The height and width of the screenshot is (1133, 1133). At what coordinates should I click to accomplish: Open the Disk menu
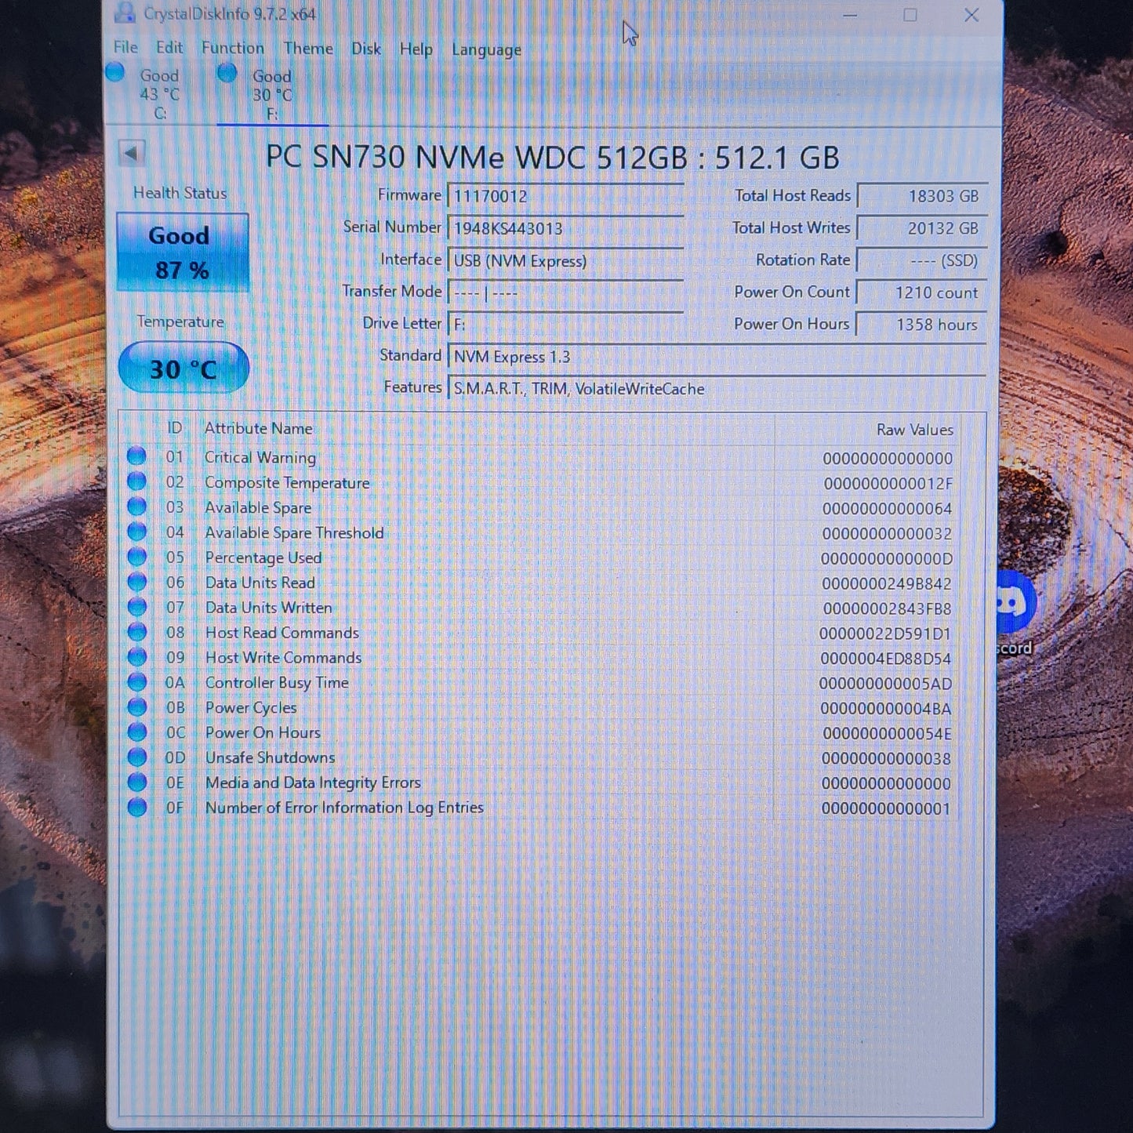366,49
